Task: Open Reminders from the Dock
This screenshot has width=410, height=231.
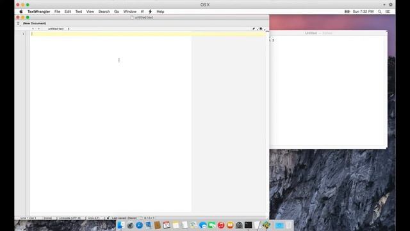Action: 184,225
